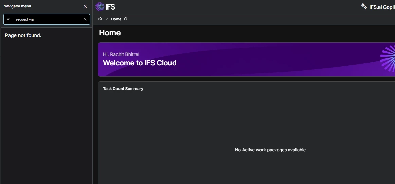Click the IFS logo
Viewport: 395px width, 184px height.
pos(105,6)
